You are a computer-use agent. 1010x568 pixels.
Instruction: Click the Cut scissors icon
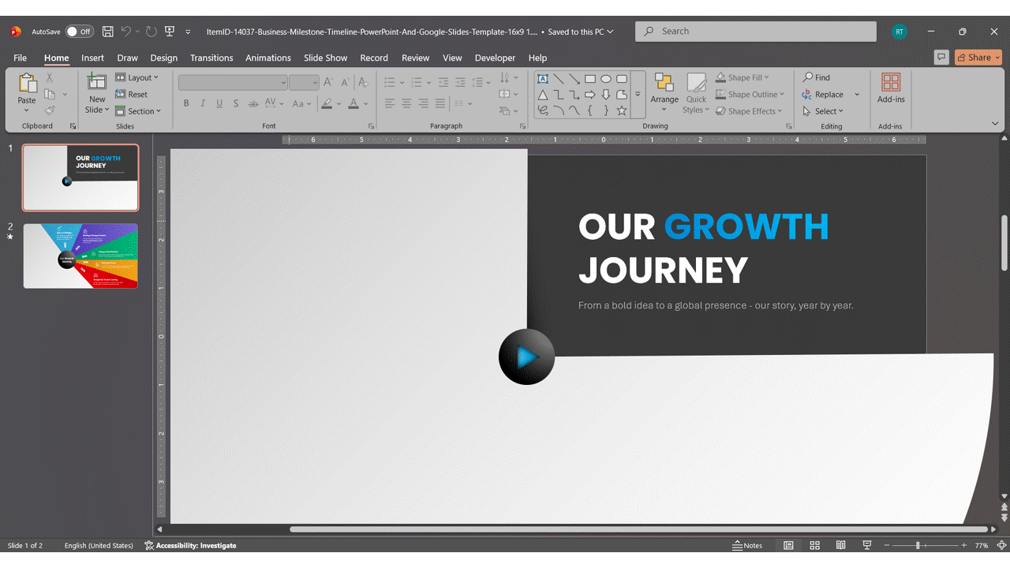coord(50,77)
